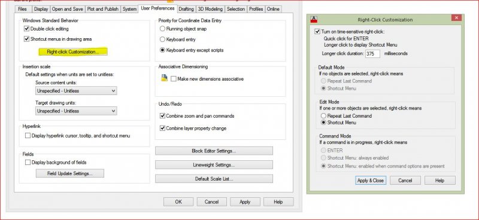
Task: Check Display background of fields
Action: coord(28,163)
